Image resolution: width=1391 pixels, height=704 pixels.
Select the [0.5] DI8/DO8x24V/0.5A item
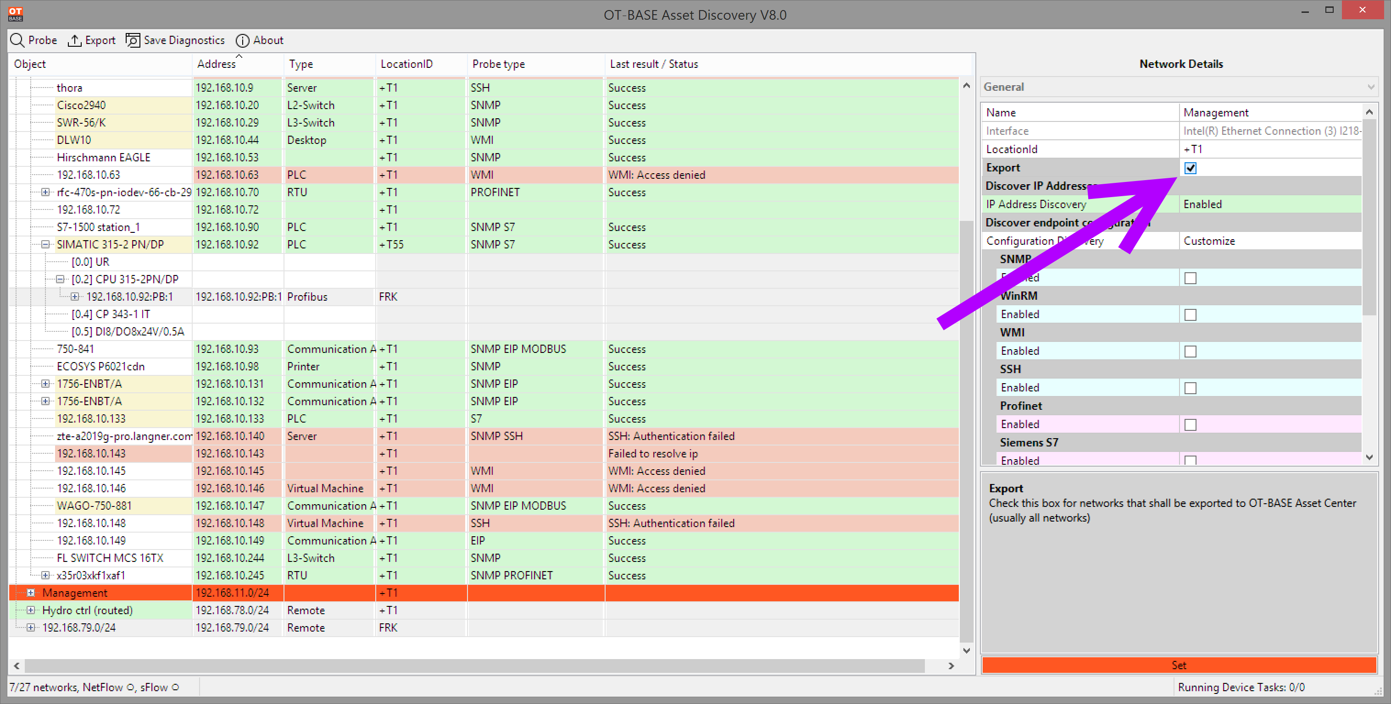click(x=128, y=331)
